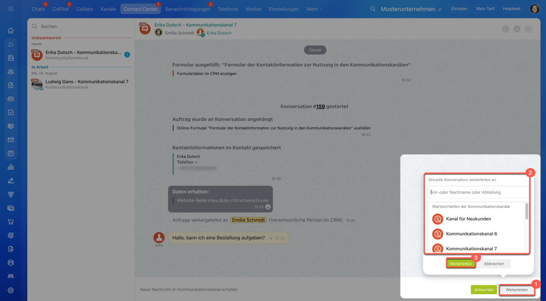Switch to the CoPilot tab

(61, 9)
